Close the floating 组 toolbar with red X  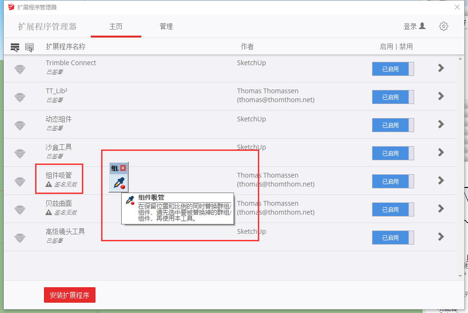(x=123, y=168)
